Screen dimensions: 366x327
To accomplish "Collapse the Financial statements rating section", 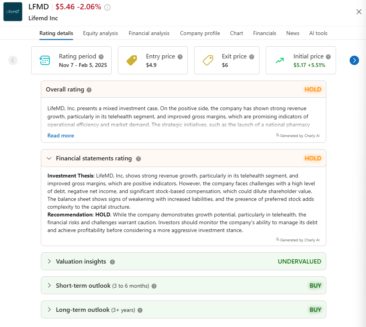I will tap(49, 158).
